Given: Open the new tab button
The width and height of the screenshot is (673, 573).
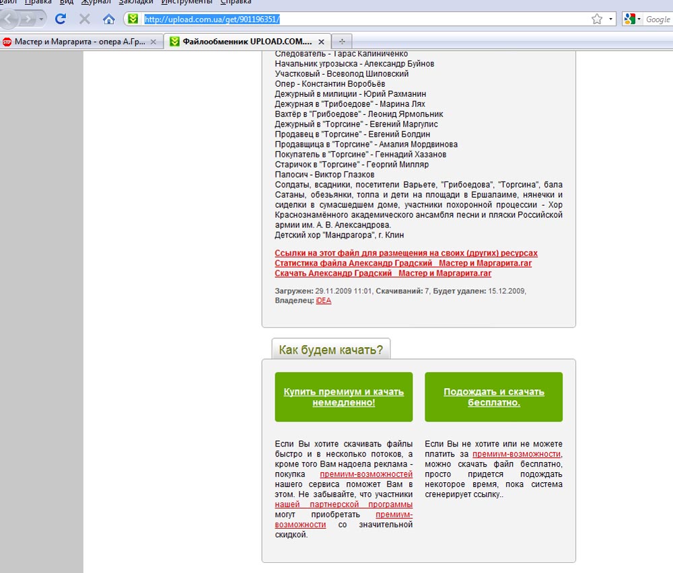Looking at the screenshot, I should point(341,42).
